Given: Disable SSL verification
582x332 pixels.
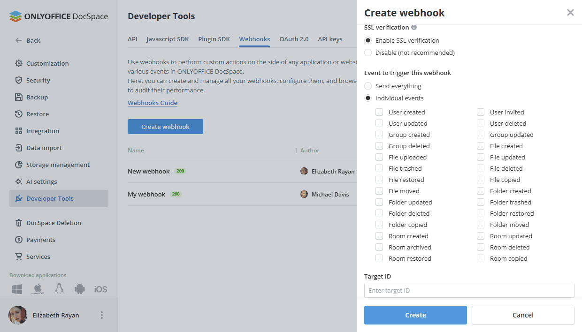Looking at the screenshot, I should (x=368, y=53).
